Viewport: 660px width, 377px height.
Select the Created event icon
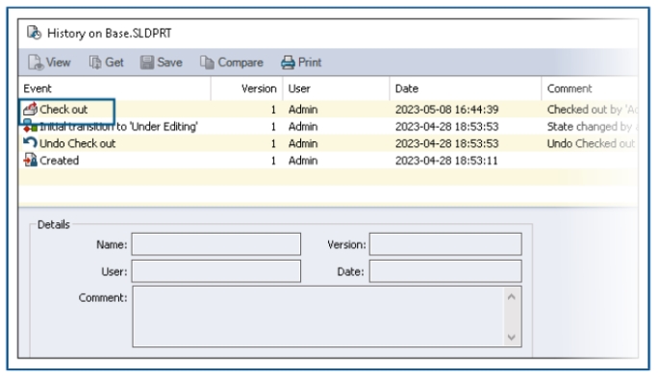click(31, 160)
